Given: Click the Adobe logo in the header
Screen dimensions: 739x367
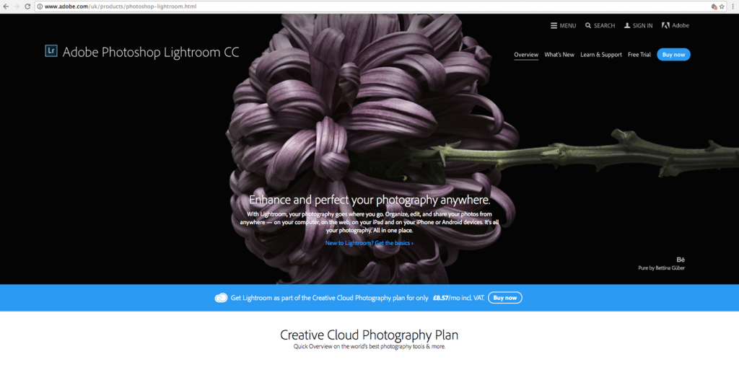Looking at the screenshot, I should point(675,25).
